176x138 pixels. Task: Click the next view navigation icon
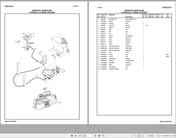pos(107,136)
